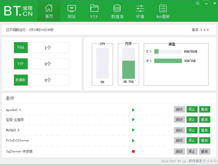Click 软件版本(3.4.0.0) footer text

(203, 161)
